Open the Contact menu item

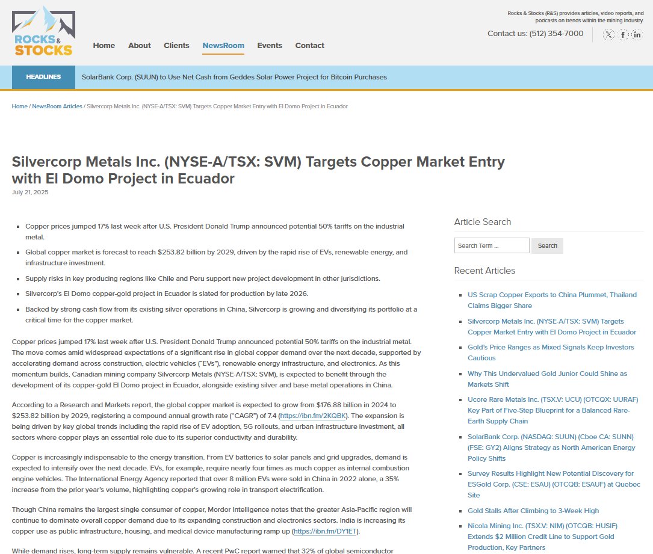click(x=309, y=45)
